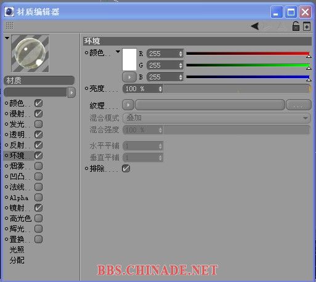Open the 混合模式 dropdown showing 叠加
The width and height of the screenshot is (316, 282).
click(x=217, y=118)
